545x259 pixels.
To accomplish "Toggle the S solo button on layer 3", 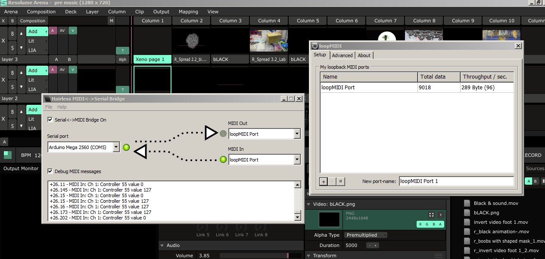I will coord(12,48).
